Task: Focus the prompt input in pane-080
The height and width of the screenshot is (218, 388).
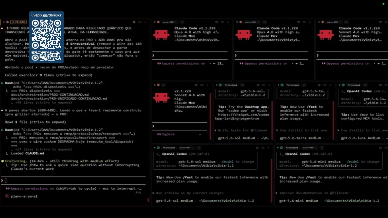Action: point(190,55)
